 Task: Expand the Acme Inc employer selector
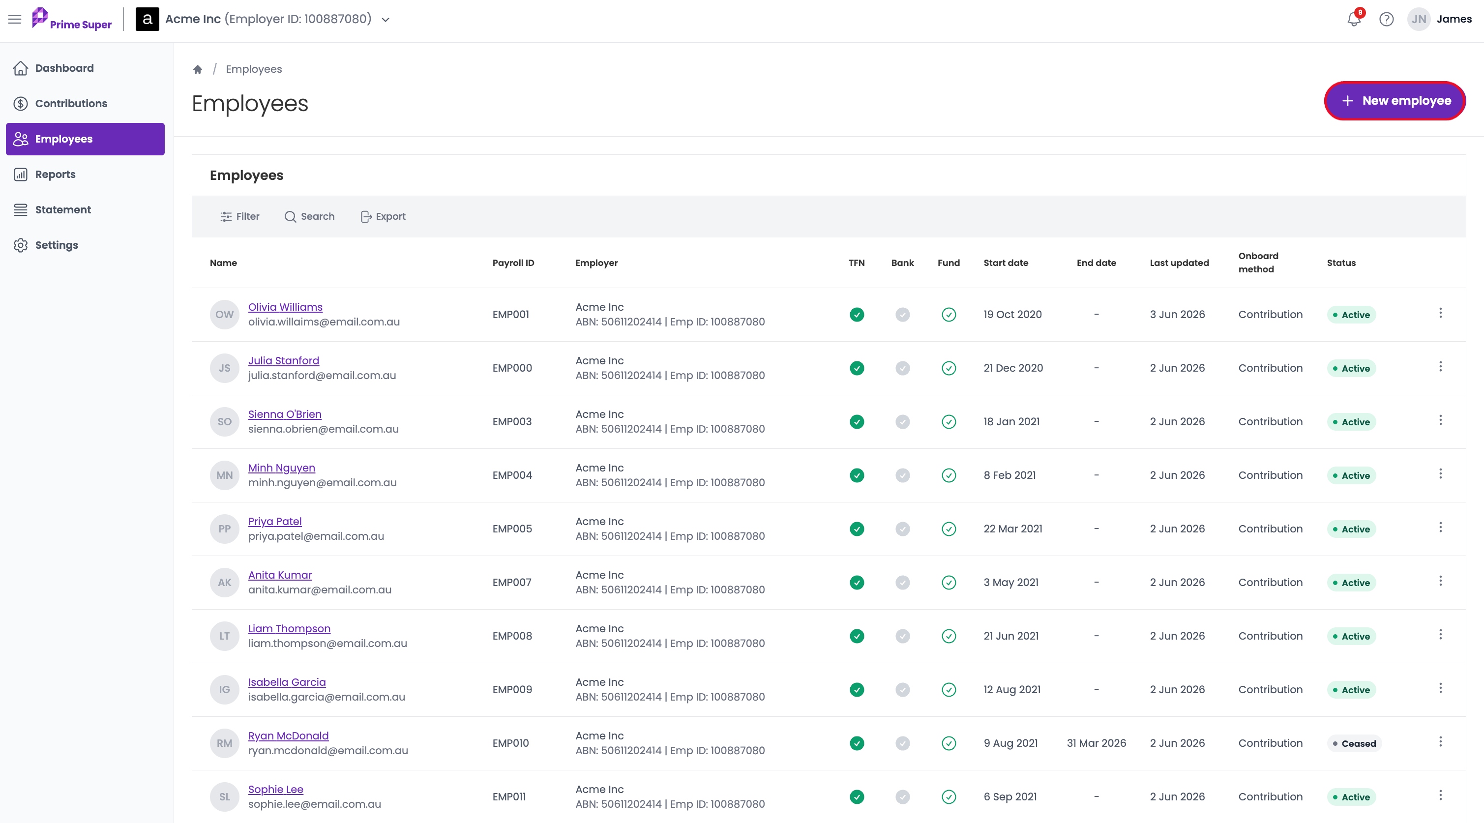coord(386,19)
